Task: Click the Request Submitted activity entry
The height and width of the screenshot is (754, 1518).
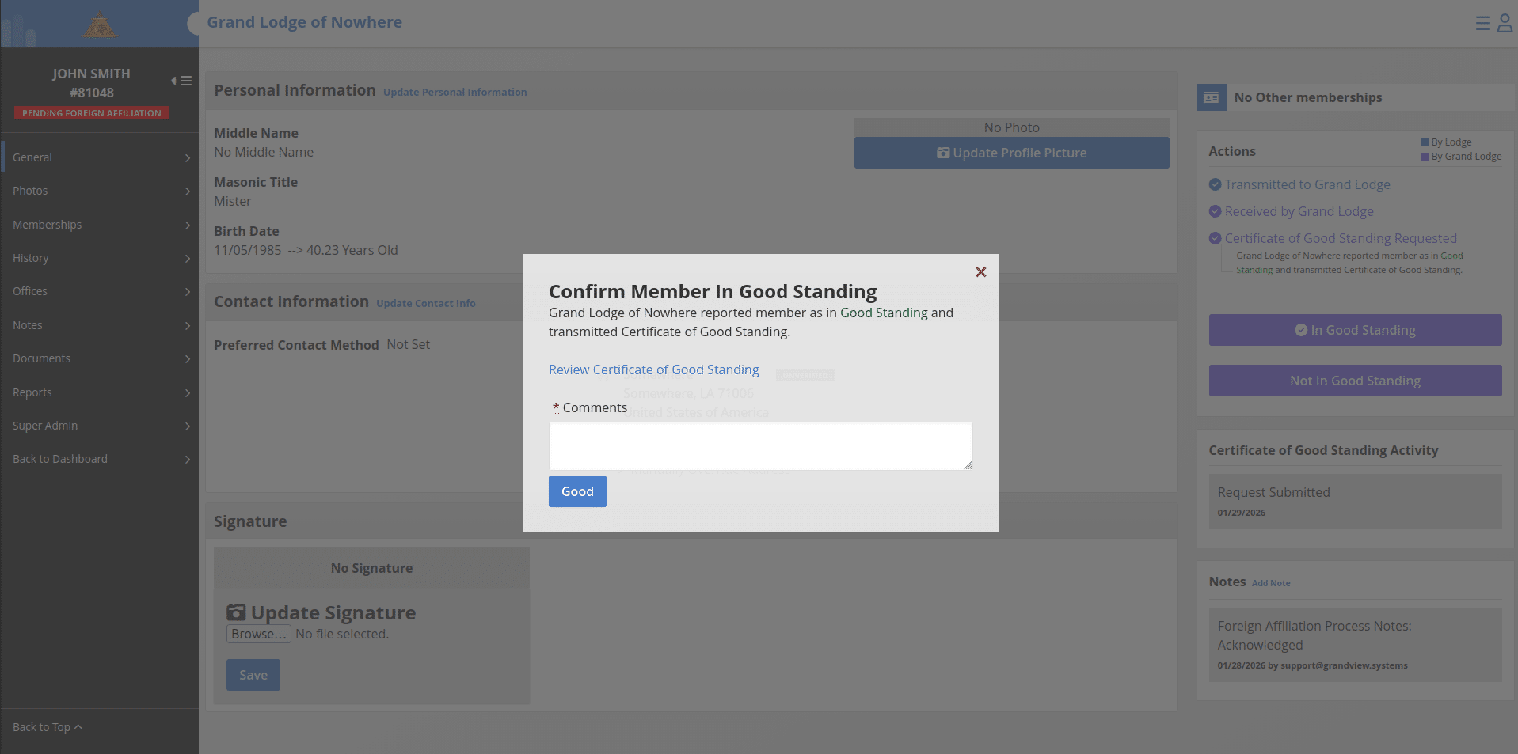Action: coord(1355,502)
